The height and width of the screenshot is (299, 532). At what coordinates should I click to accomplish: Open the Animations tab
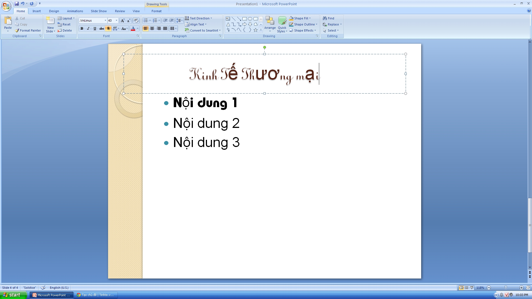pyautogui.click(x=75, y=11)
